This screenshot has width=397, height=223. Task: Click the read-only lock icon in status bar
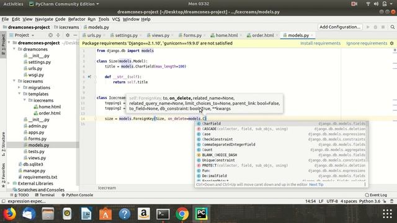point(385,201)
